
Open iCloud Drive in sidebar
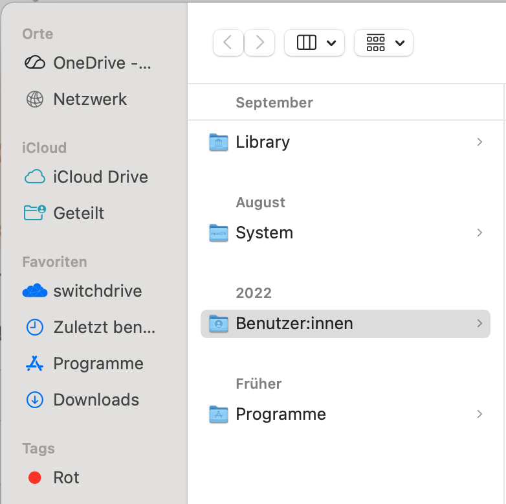(86, 177)
